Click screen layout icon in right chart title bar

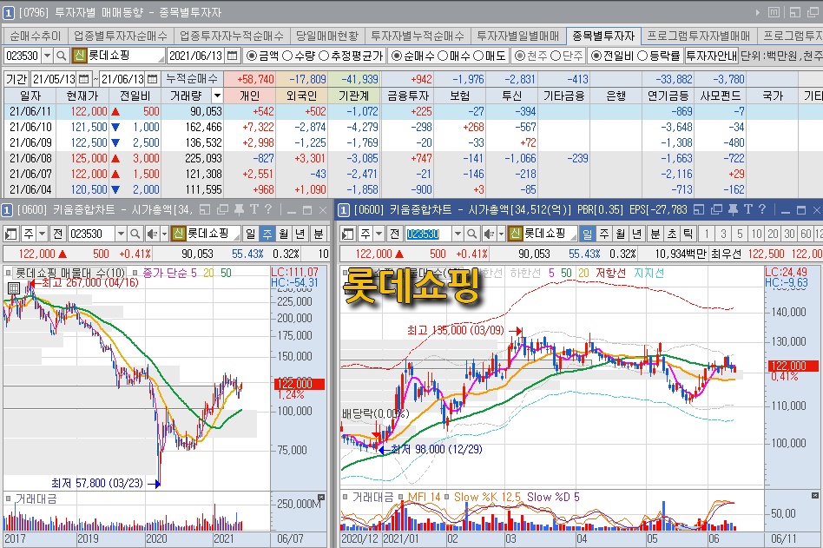pos(699,210)
